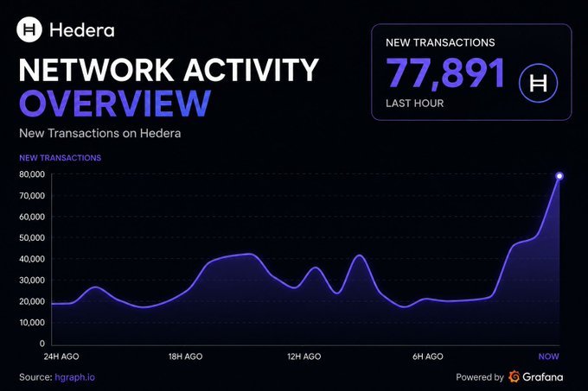Image resolution: width=588 pixels, height=391 pixels.
Task: Click the Grafana flame logo icon
Action: [514, 376]
